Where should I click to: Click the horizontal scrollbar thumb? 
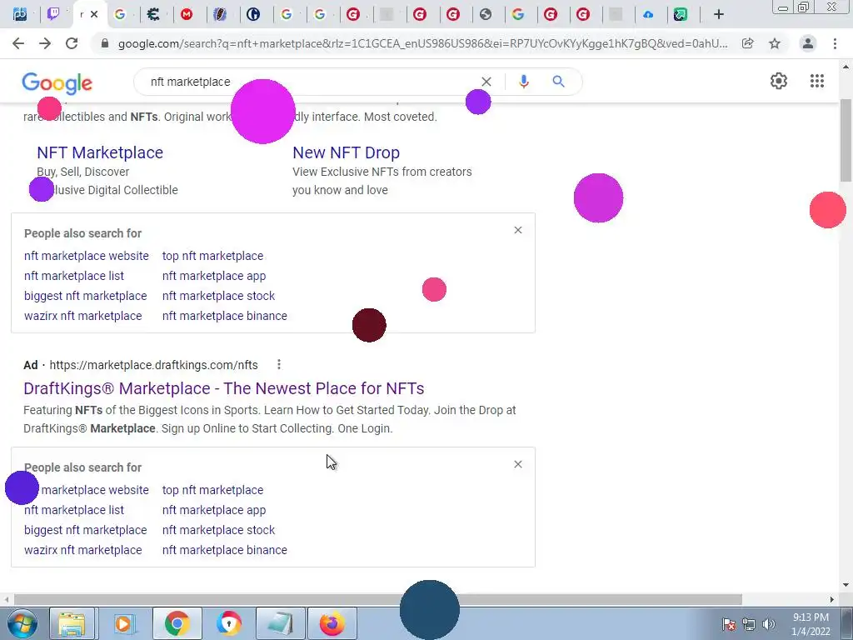[377, 600]
